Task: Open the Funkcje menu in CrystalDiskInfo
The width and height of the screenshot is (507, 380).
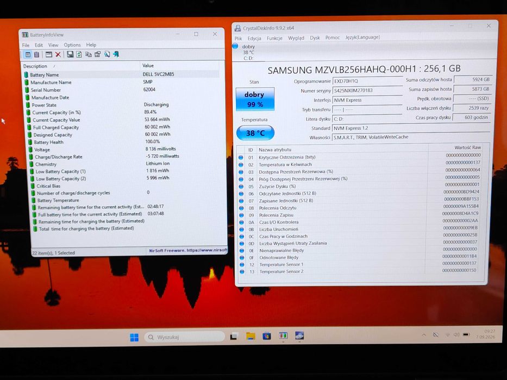Action: pyautogui.click(x=274, y=38)
